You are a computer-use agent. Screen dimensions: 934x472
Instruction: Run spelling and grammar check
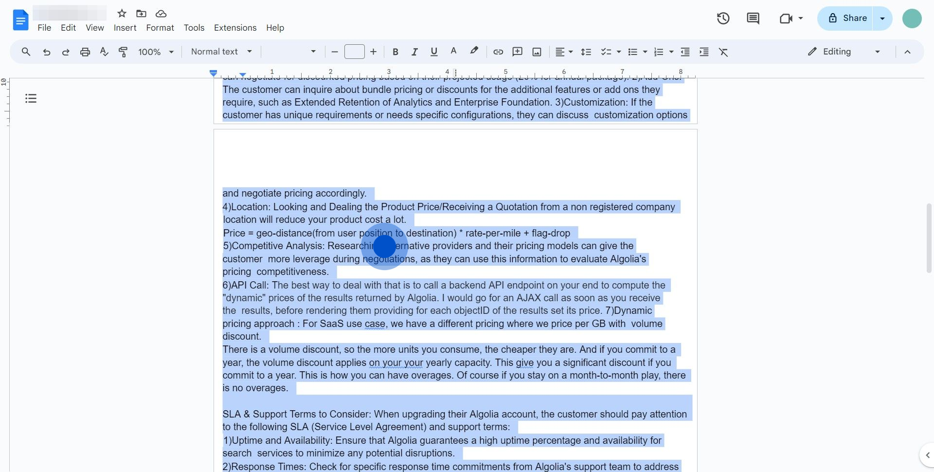click(104, 52)
